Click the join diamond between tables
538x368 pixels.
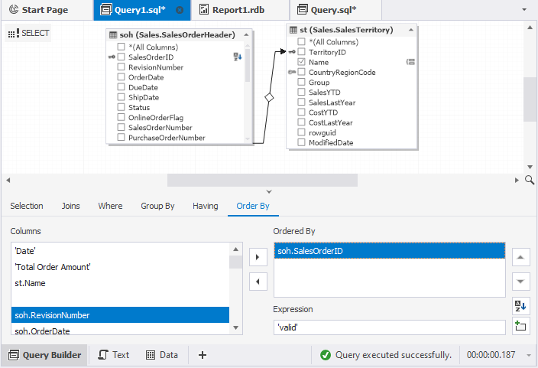click(269, 98)
